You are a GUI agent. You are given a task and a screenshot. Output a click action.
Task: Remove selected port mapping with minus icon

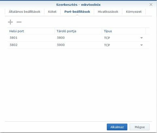pos(19,22)
